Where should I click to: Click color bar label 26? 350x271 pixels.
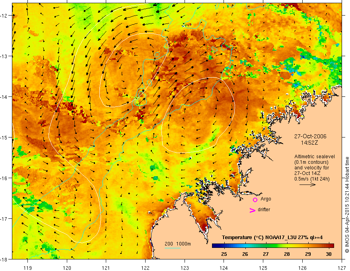[x=245, y=254]
